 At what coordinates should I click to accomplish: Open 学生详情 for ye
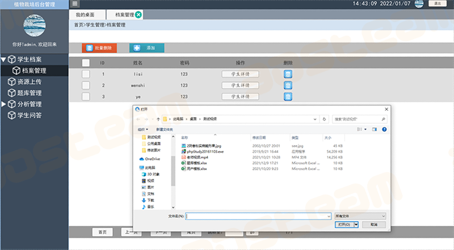[x=240, y=97]
